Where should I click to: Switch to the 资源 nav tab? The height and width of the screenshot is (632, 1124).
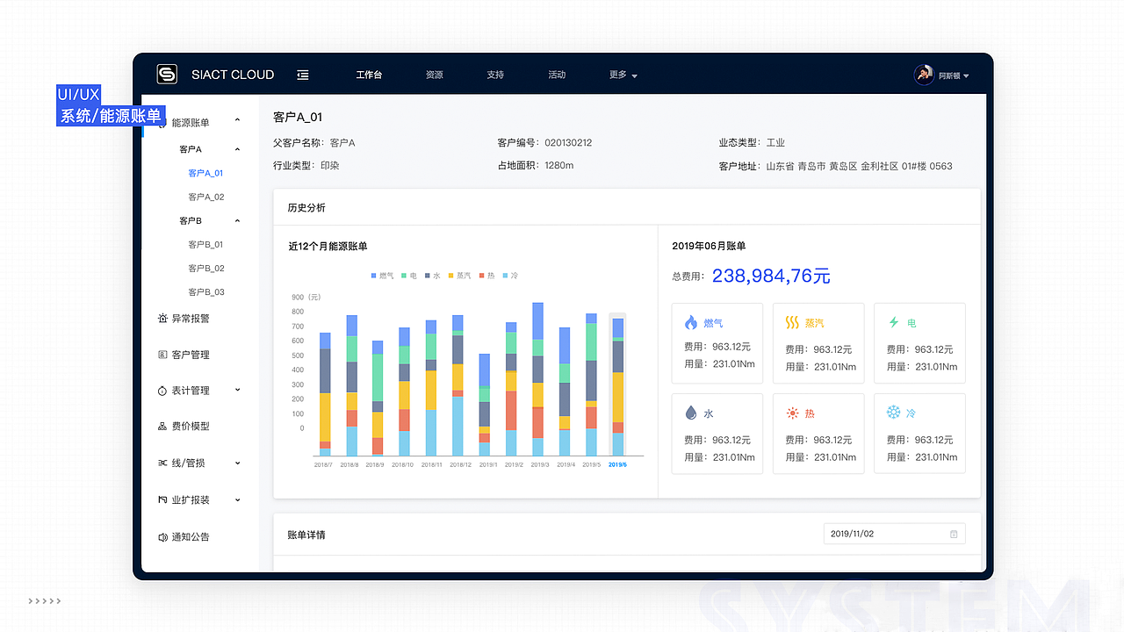coord(434,75)
